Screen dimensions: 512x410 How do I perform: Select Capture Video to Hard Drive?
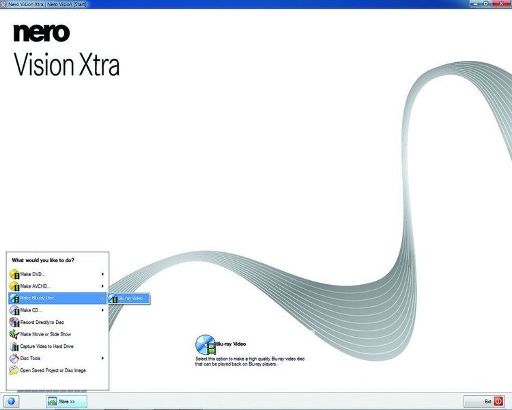coord(57,346)
